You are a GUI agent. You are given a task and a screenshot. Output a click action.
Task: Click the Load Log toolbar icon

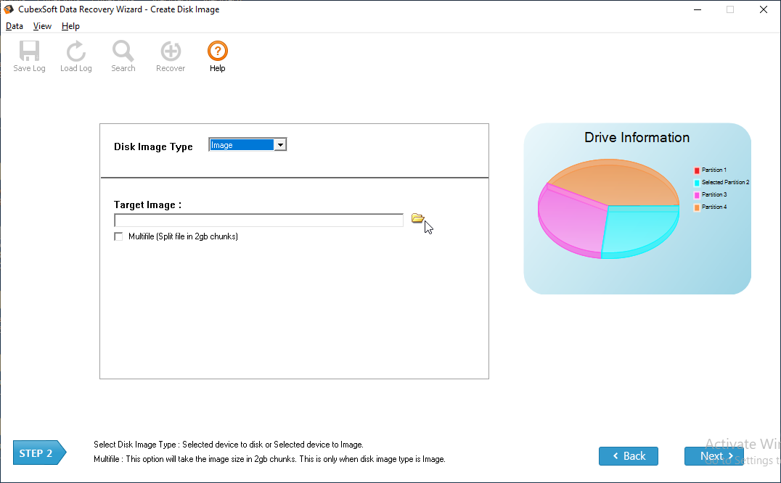(75, 52)
